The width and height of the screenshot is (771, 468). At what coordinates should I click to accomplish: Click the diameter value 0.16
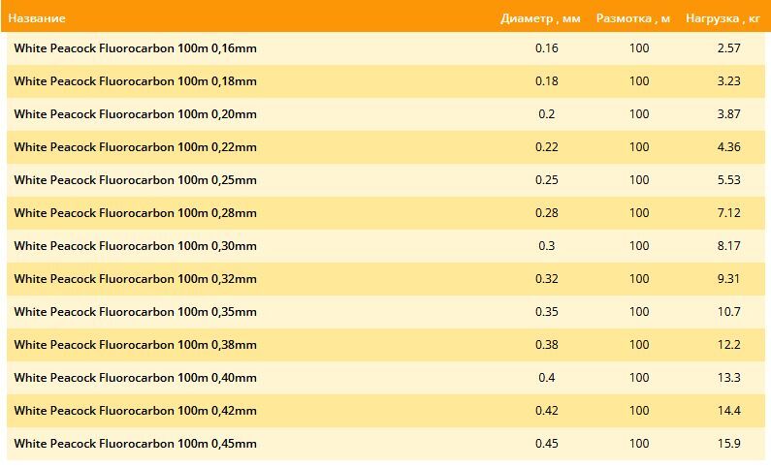click(547, 48)
